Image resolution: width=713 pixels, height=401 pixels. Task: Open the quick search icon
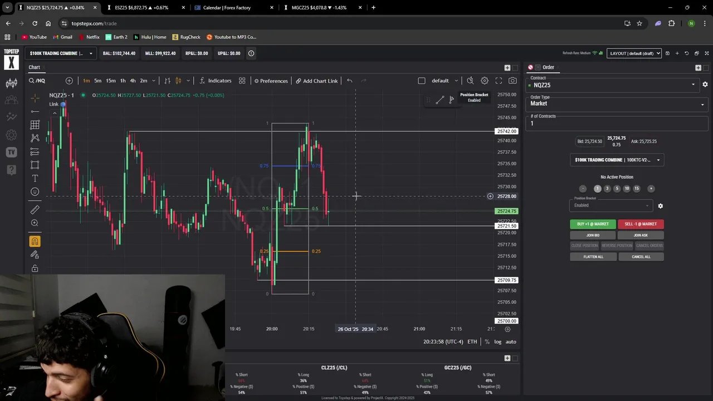(470, 81)
